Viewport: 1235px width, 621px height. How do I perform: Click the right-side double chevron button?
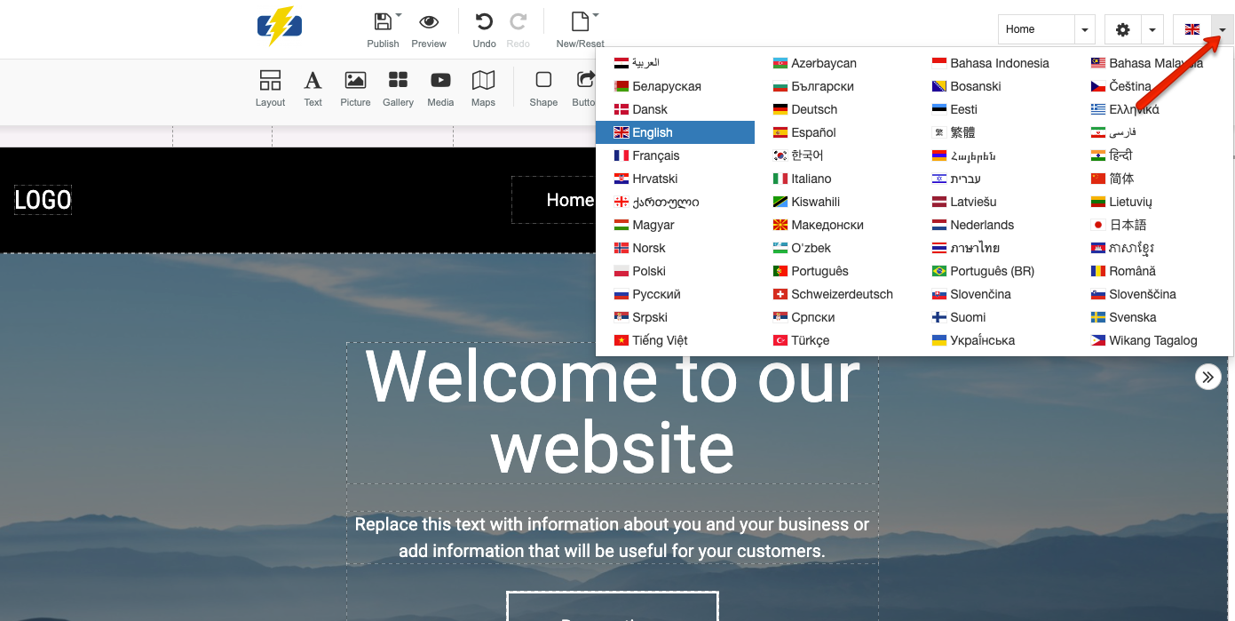1207,376
